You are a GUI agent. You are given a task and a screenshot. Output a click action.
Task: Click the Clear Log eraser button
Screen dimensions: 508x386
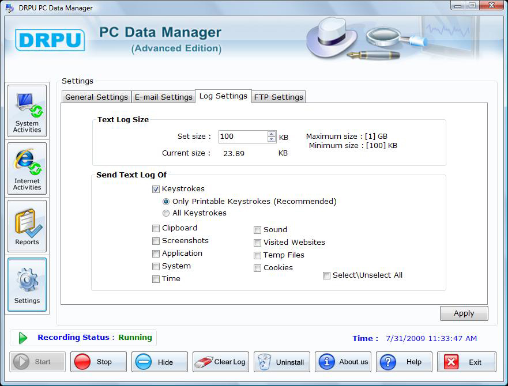pos(221,362)
